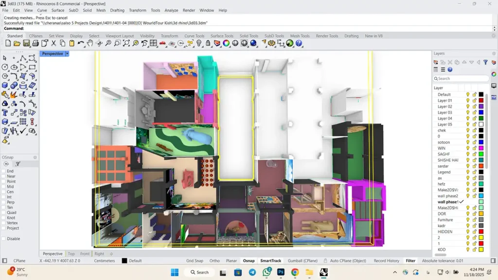Click the Open file folder icon
Screen dimensions: 498x280
point(17,43)
